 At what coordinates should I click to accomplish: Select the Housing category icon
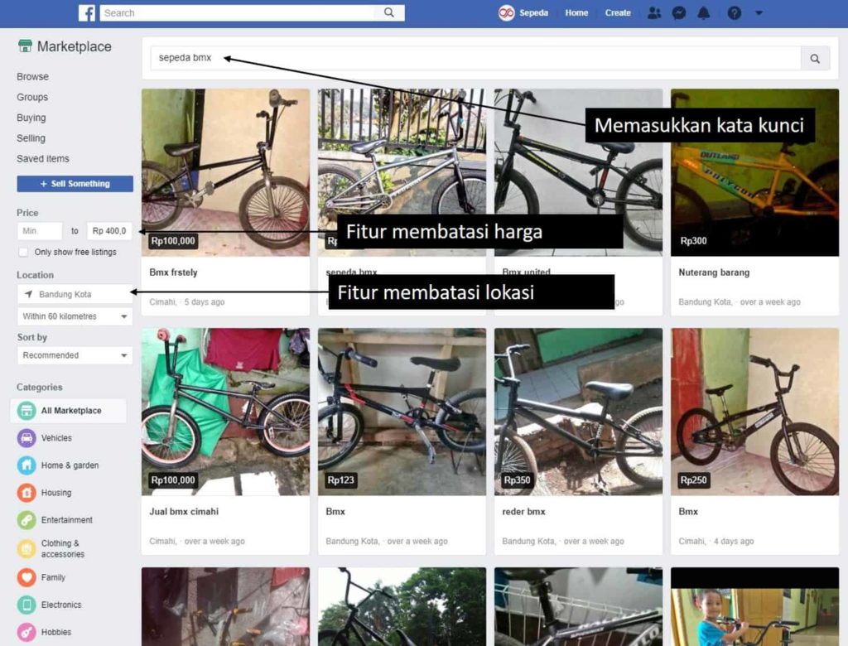pyautogui.click(x=26, y=492)
